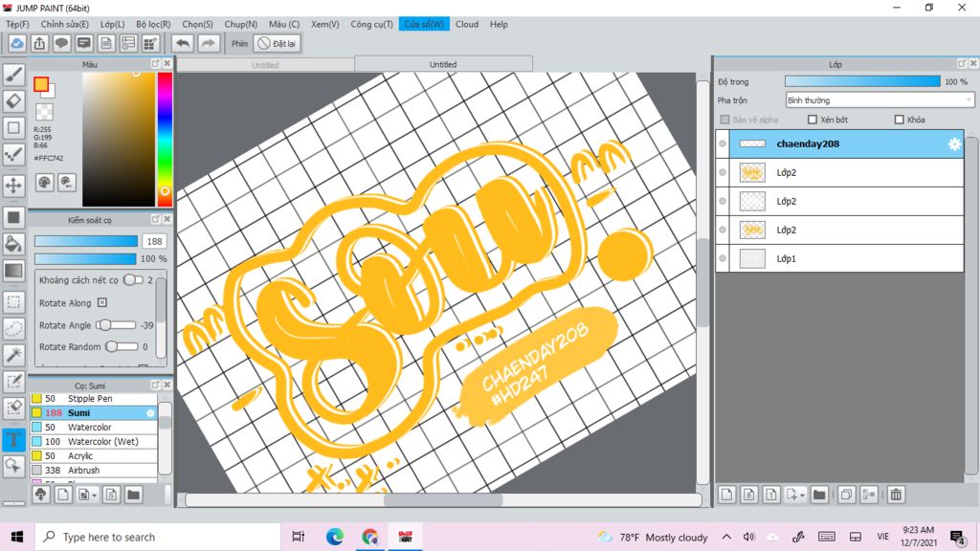Viewport: 980px width, 551px height.
Task: Select the Stipple Pen brush
Action: pos(94,399)
